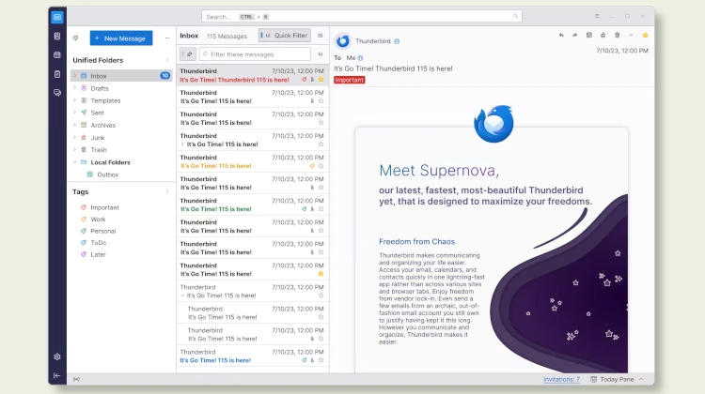
Task: Open the Tags section options menu
Action: pyautogui.click(x=167, y=191)
